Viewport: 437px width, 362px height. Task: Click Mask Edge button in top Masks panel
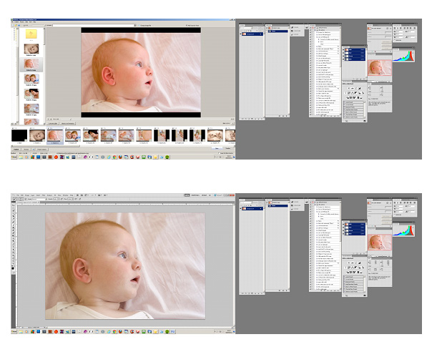coord(386,41)
